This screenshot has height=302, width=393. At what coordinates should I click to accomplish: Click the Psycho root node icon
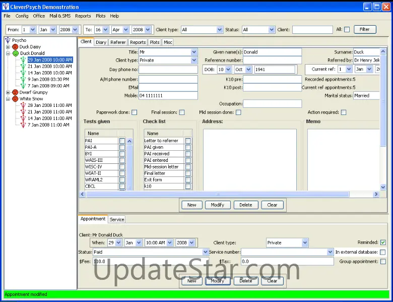[x=8, y=40]
